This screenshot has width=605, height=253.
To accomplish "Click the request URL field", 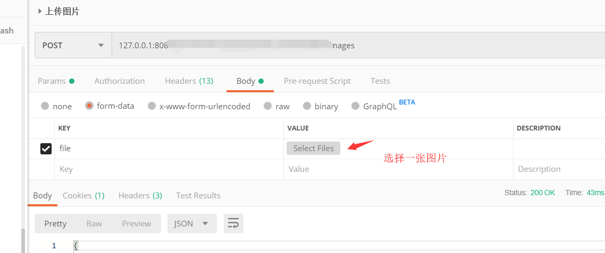I will [x=358, y=46].
